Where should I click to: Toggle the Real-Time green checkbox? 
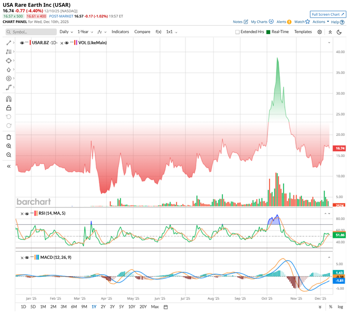[268, 32]
